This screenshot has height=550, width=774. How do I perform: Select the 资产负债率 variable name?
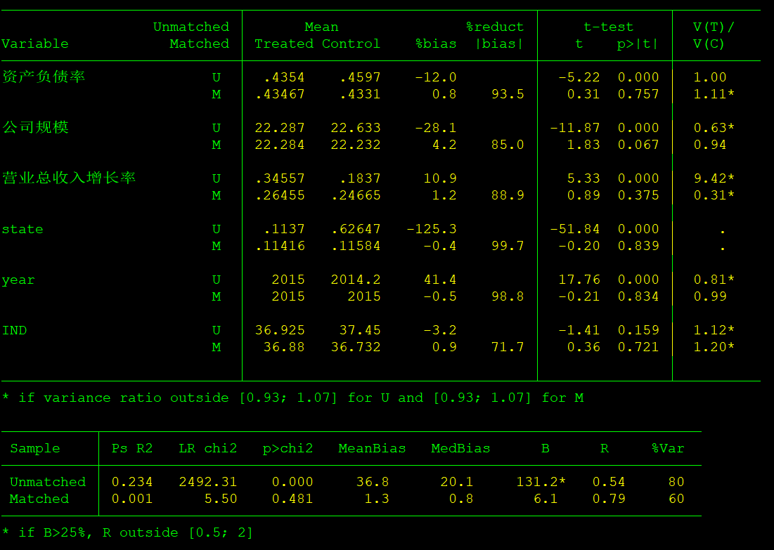point(44,77)
